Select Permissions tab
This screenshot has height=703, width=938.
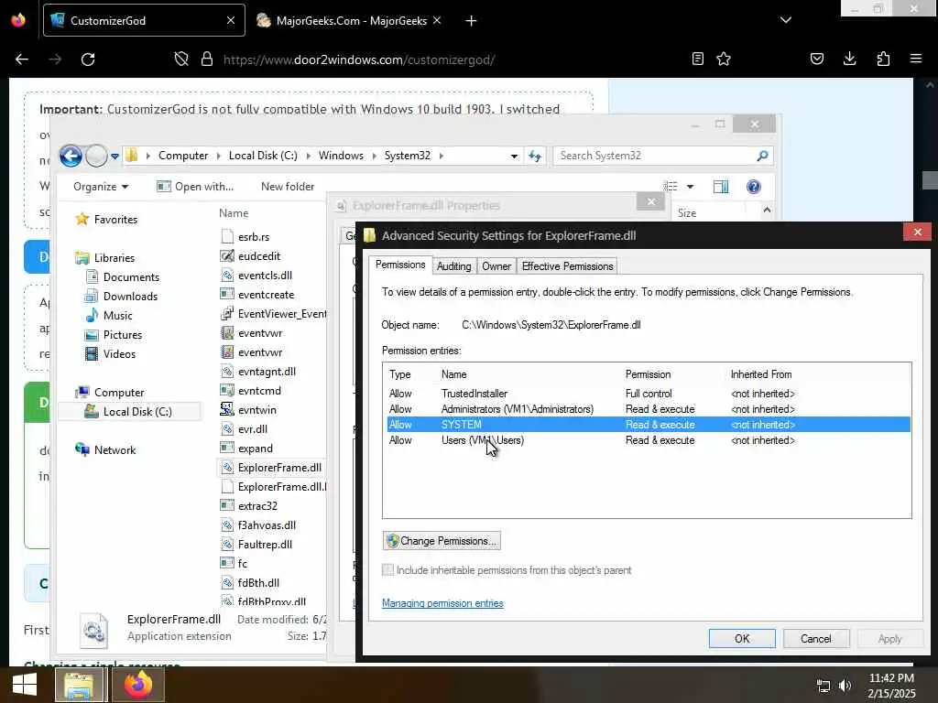[x=400, y=265]
